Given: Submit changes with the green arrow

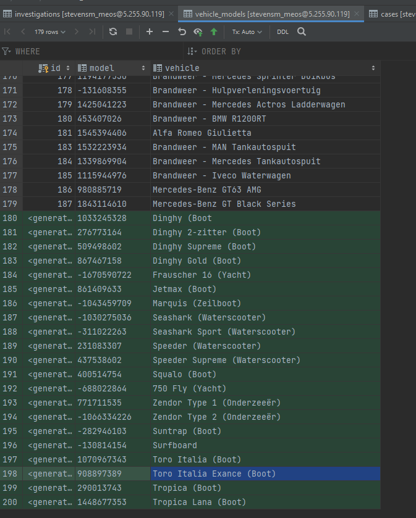Looking at the screenshot, I should point(214,31).
